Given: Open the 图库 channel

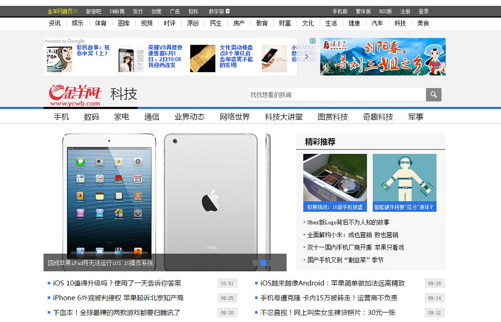Looking at the screenshot, I should [x=124, y=23].
